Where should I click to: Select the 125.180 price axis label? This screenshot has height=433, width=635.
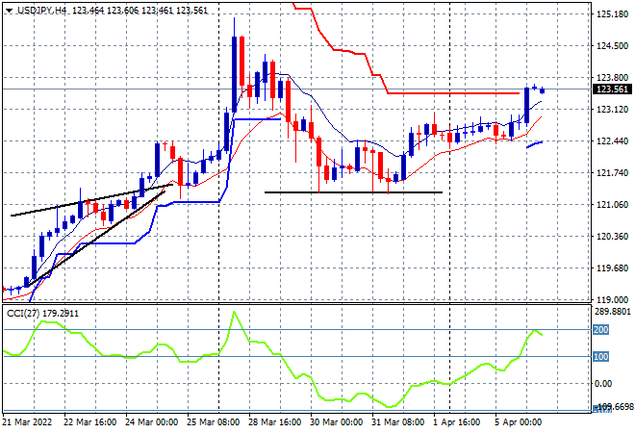tap(612, 14)
